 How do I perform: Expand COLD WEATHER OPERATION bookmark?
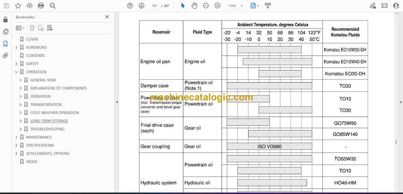(x=21, y=113)
